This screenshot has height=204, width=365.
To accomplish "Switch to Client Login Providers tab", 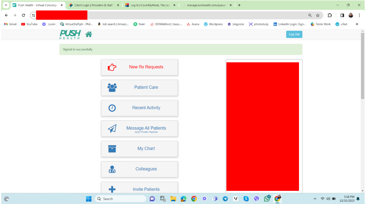I will [x=94, y=5].
